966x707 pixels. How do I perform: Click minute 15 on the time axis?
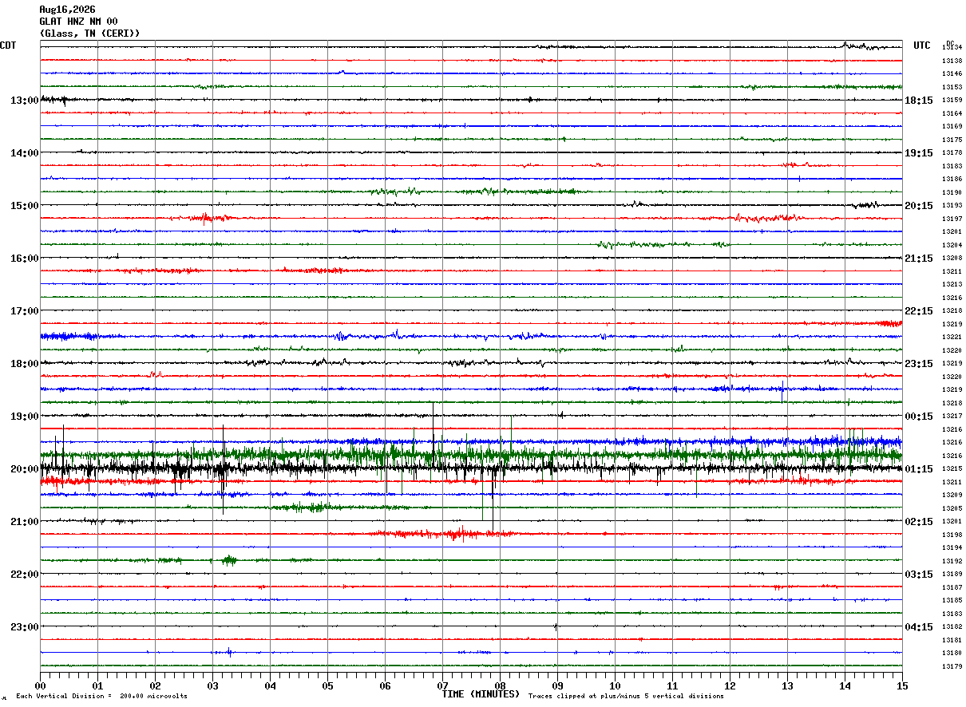pos(902,686)
